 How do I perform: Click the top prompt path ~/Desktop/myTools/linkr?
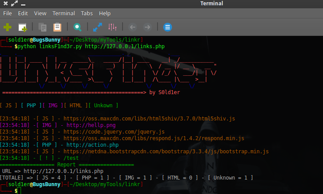105,40
